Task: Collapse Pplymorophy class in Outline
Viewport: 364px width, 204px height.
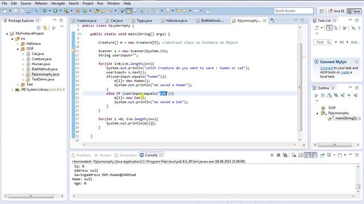Action: (x=317, y=113)
